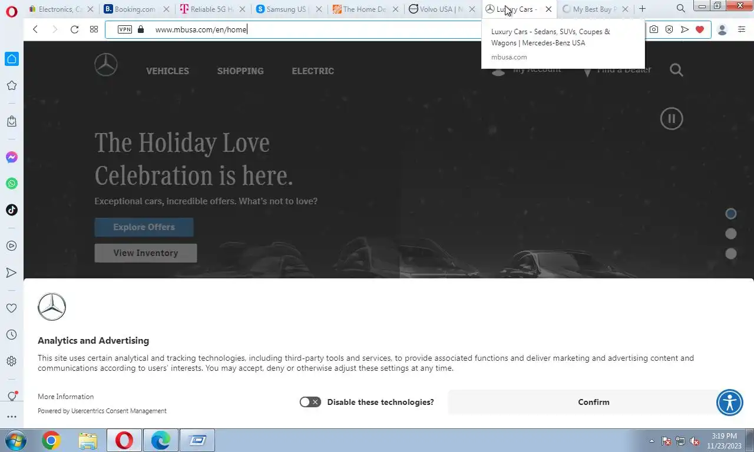Launch Microsoft Edge from the taskbar
The height and width of the screenshot is (452, 754).
pyautogui.click(x=160, y=440)
